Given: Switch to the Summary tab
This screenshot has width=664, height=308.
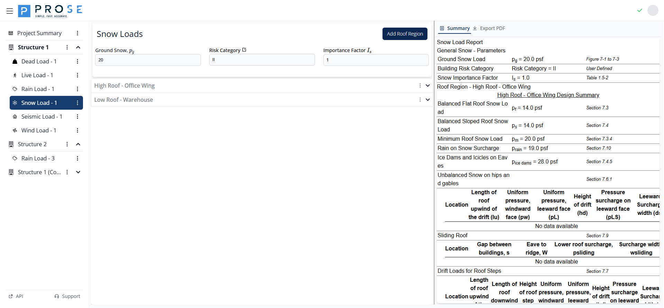Looking at the screenshot, I should [x=455, y=28].
